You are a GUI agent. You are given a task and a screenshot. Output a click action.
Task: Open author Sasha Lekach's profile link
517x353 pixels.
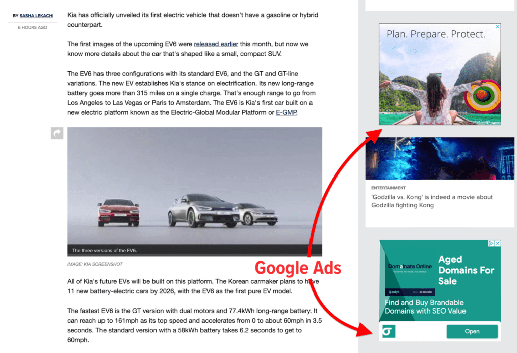point(36,16)
